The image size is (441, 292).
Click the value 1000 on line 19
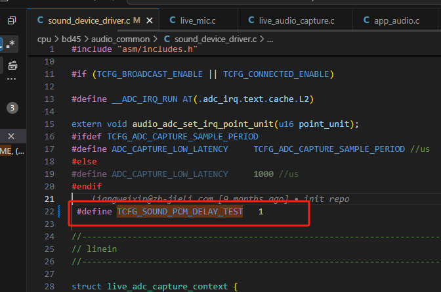[x=264, y=174]
